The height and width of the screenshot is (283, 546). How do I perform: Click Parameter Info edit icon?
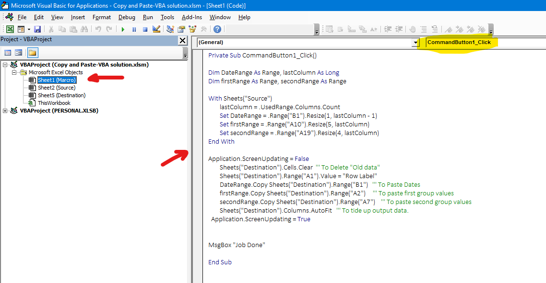[363, 30]
